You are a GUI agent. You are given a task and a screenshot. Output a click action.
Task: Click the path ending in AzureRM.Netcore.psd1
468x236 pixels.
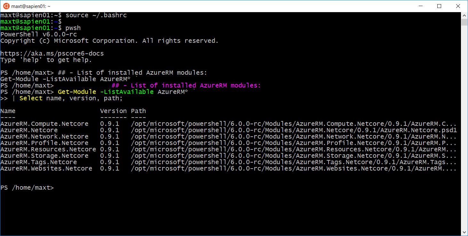[x=294, y=130]
